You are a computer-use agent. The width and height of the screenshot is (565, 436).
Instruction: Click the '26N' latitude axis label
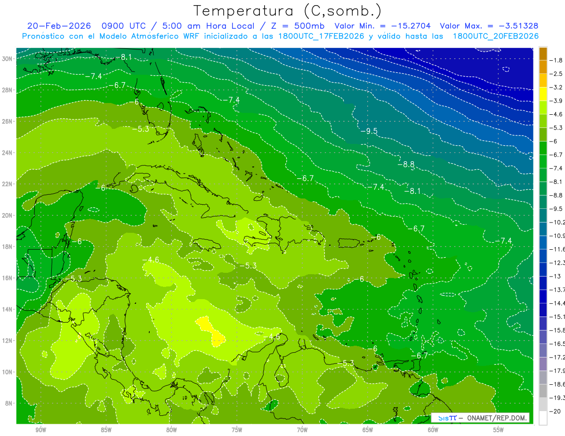[x=8, y=121]
